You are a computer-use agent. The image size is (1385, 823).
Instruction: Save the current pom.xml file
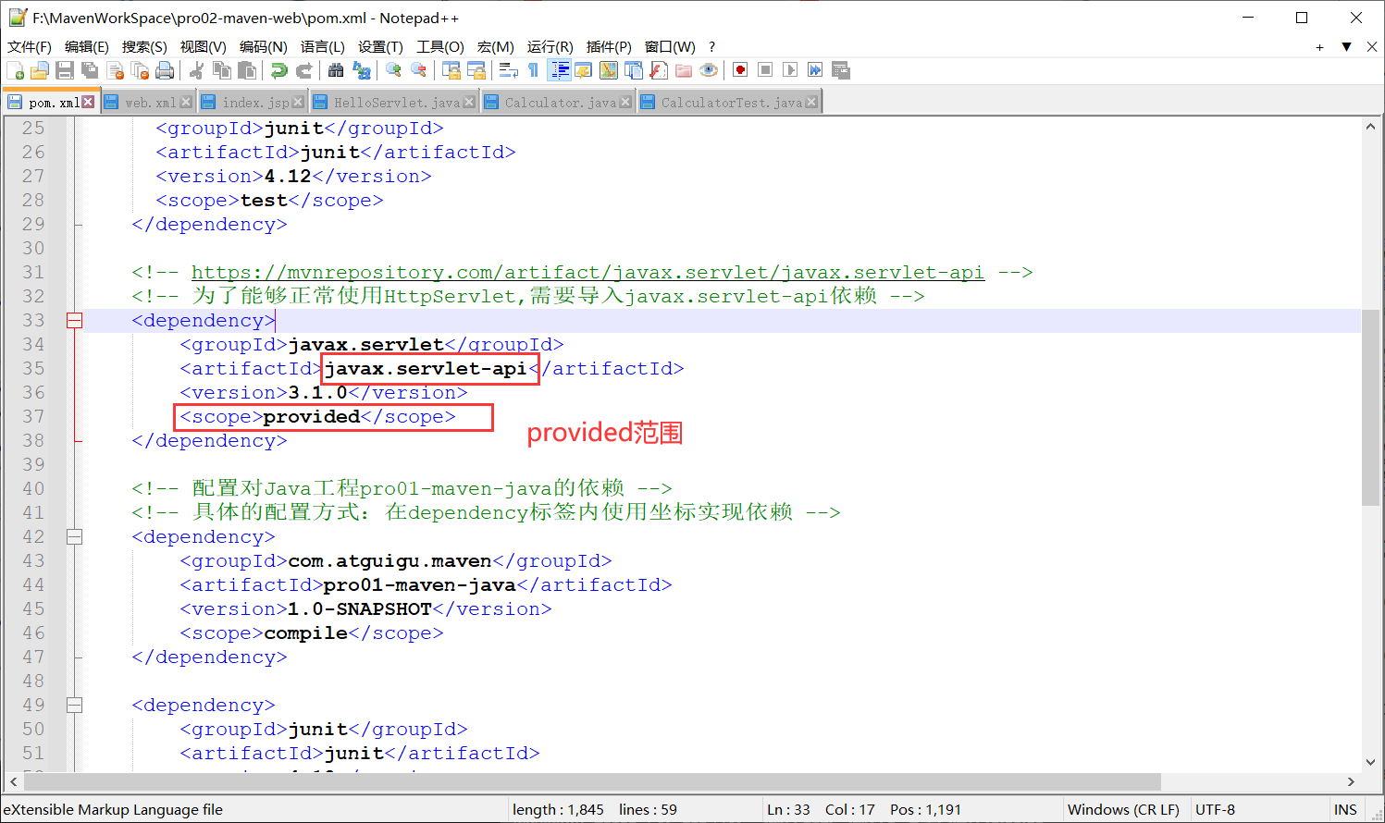65,70
